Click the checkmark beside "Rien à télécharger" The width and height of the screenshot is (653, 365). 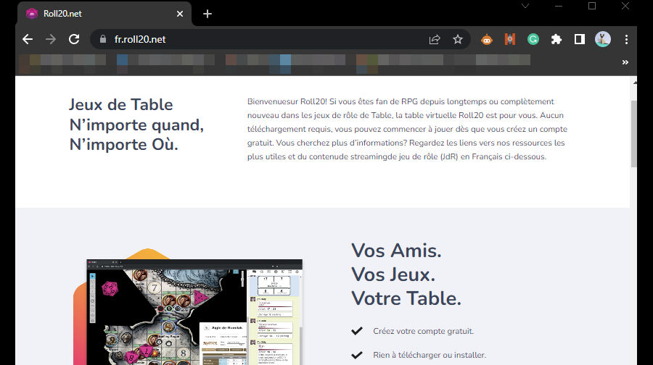tap(357, 355)
